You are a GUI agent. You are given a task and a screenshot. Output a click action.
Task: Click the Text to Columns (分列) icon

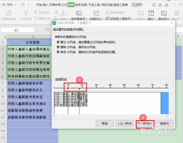coord(141,13)
